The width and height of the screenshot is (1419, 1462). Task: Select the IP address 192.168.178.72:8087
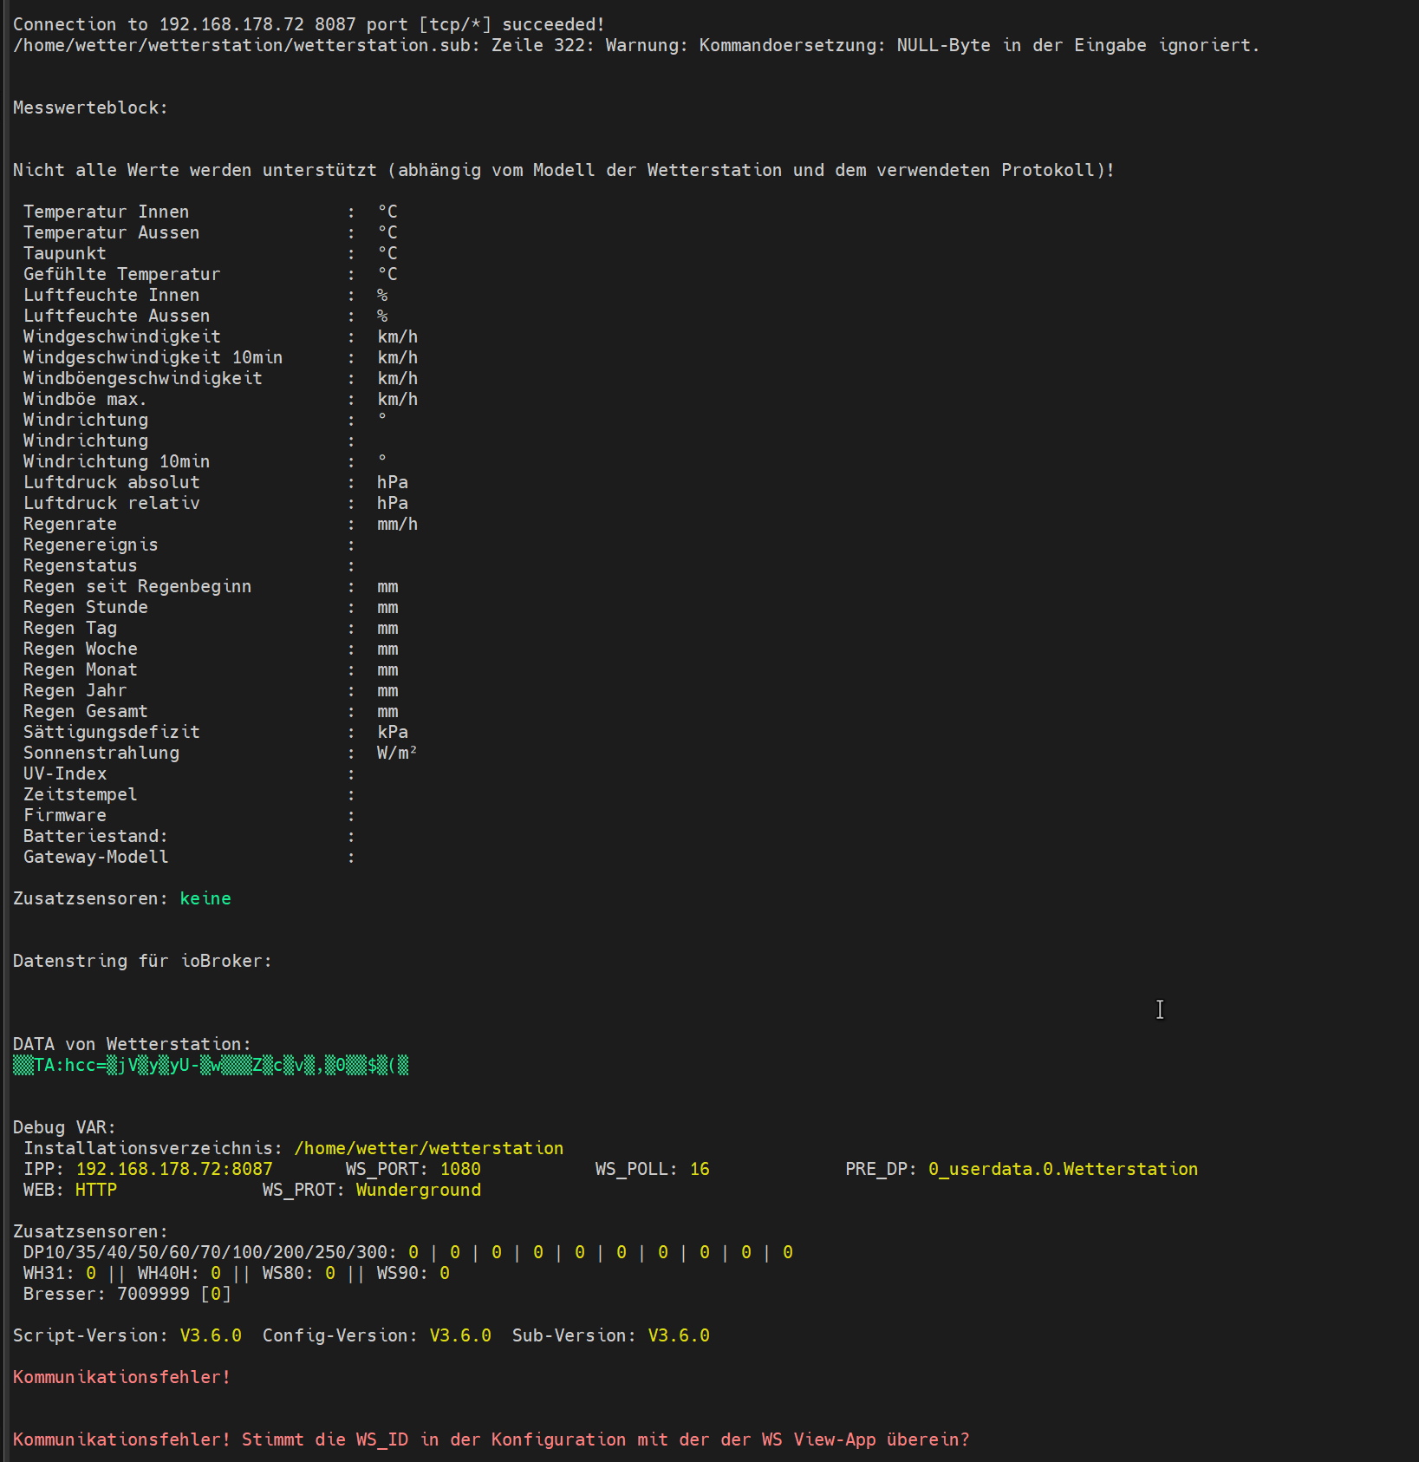click(x=172, y=1169)
